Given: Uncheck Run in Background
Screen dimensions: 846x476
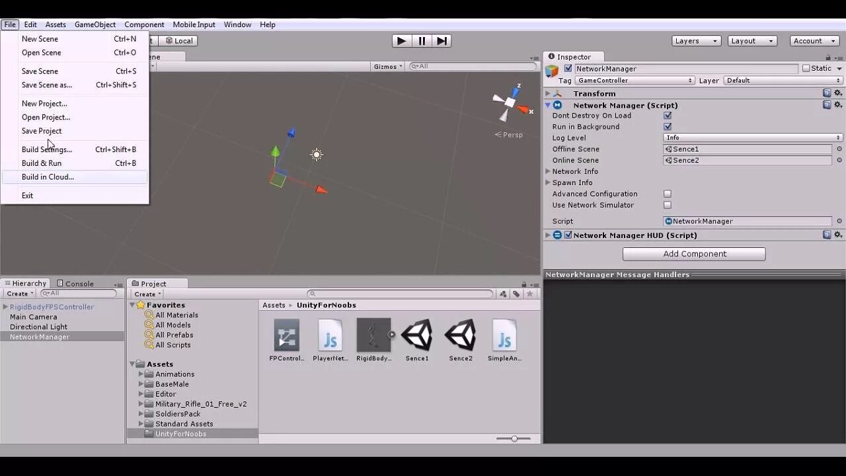Looking at the screenshot, I should tap(668, 126).
